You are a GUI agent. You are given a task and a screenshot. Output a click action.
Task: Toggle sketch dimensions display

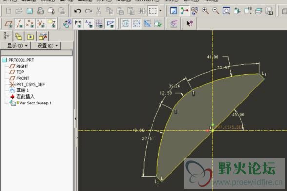click(78, 24)
